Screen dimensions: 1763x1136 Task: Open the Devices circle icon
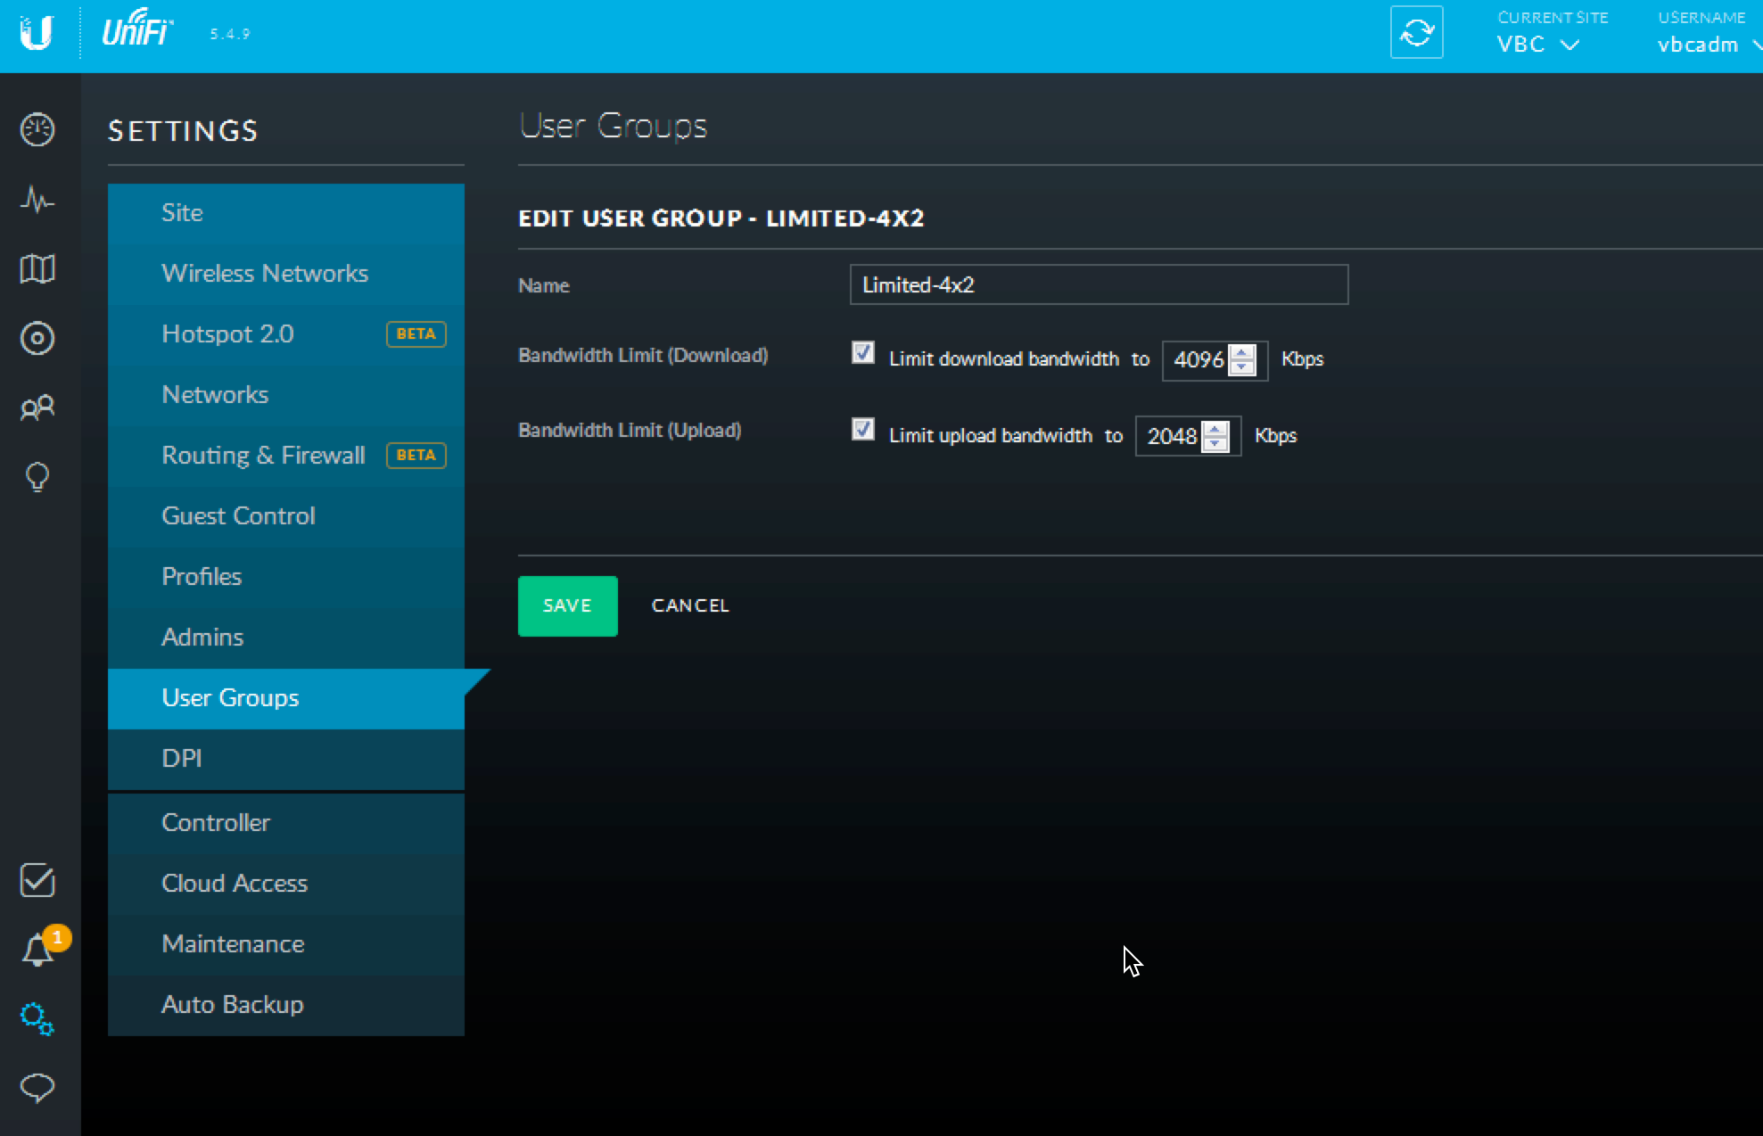click(x=37, y=338)
